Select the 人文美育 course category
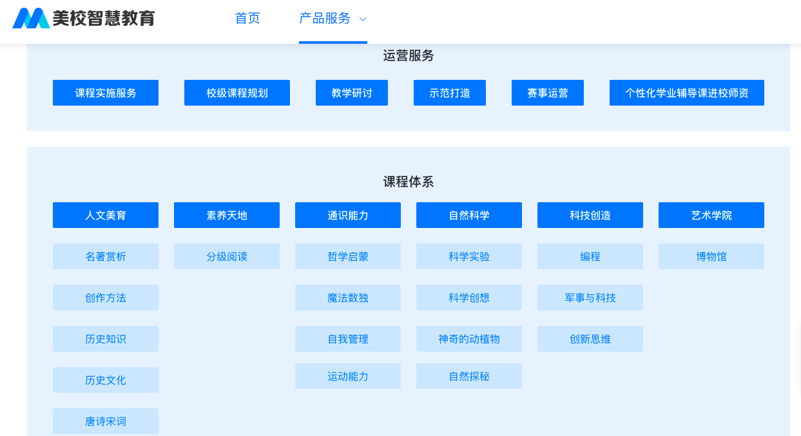This screenshot has height=436, width=801. [105, 214]
